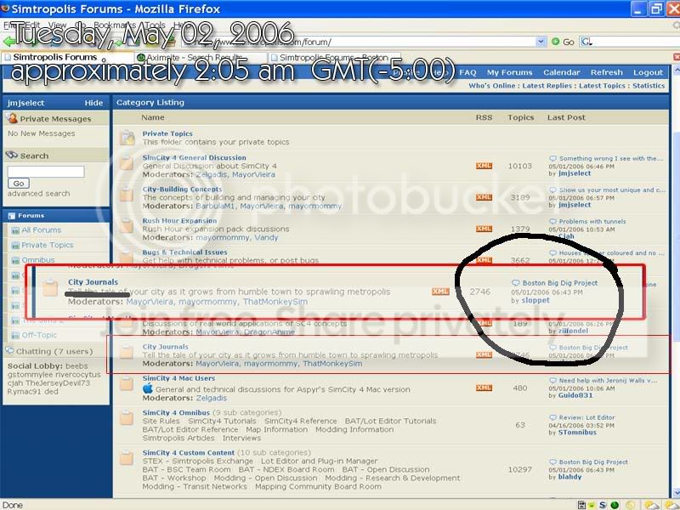680x510 pixels.
Task: Open the Rush Hour Expansion forum
Action: [x=179, y=221]
